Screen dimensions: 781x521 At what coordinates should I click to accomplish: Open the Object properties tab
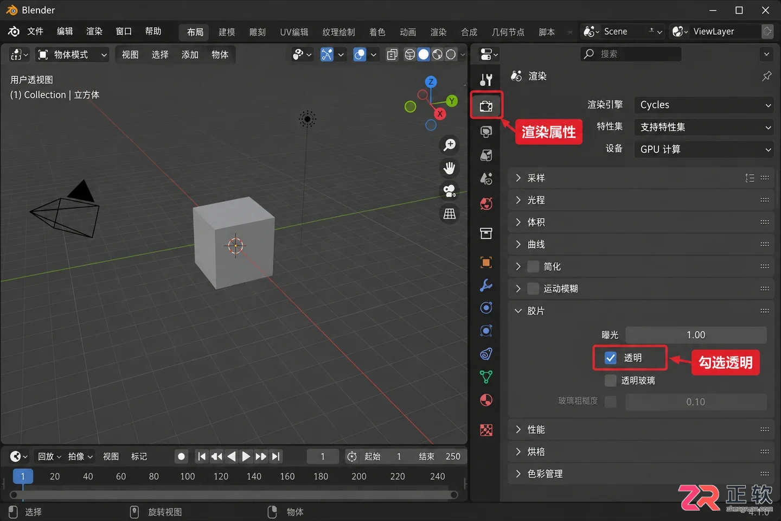pos(486,263)
